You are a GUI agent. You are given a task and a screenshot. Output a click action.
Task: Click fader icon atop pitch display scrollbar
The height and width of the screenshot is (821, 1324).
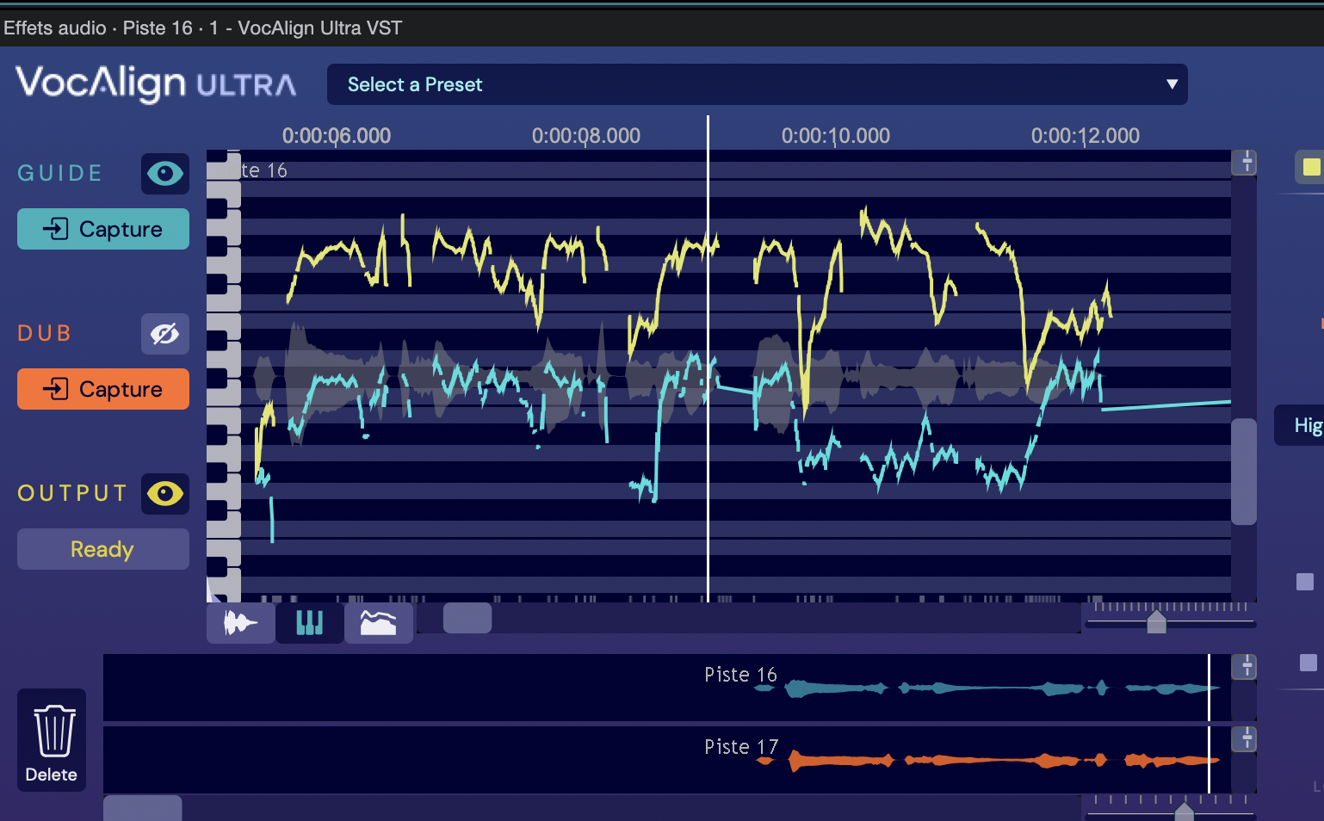1245,163
